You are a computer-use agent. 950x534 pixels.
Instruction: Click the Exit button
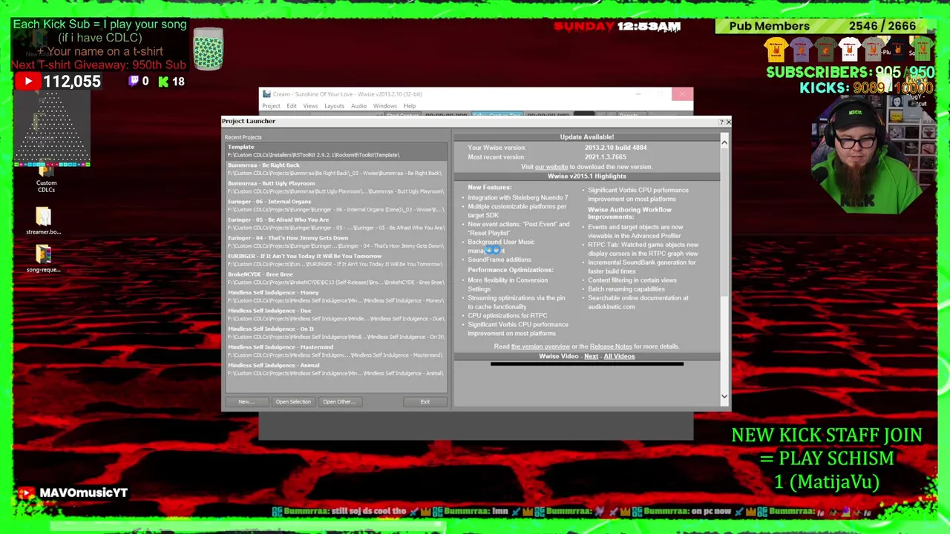(x=425, y=402)
